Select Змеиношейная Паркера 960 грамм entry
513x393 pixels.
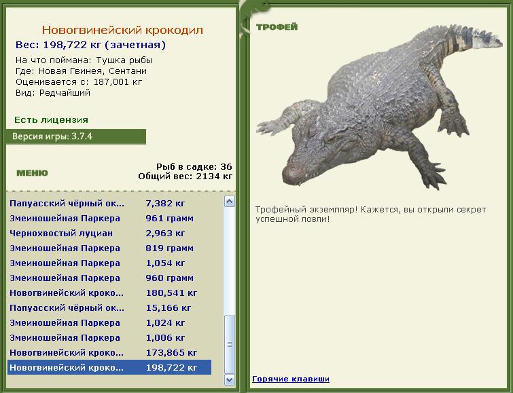[x=109, y=278]
